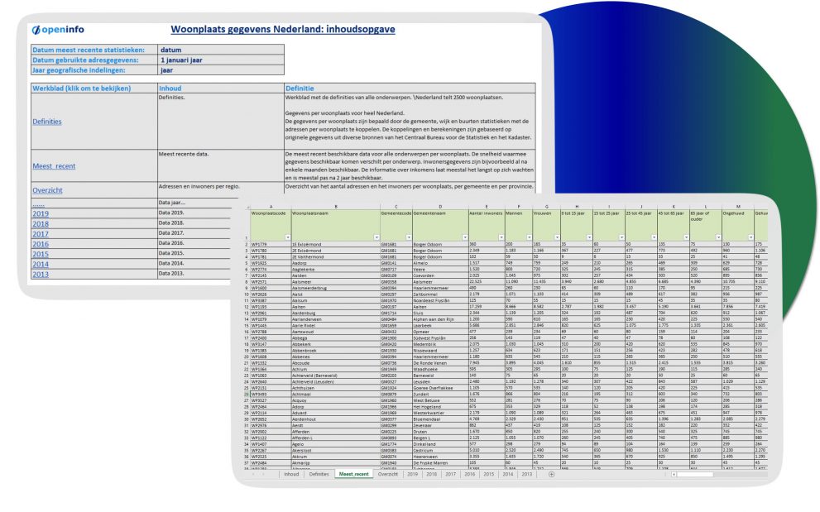This screenshot has height=512, width=820.
Task: Open the 2013 data sheet link
Action: tap(41, 274)
